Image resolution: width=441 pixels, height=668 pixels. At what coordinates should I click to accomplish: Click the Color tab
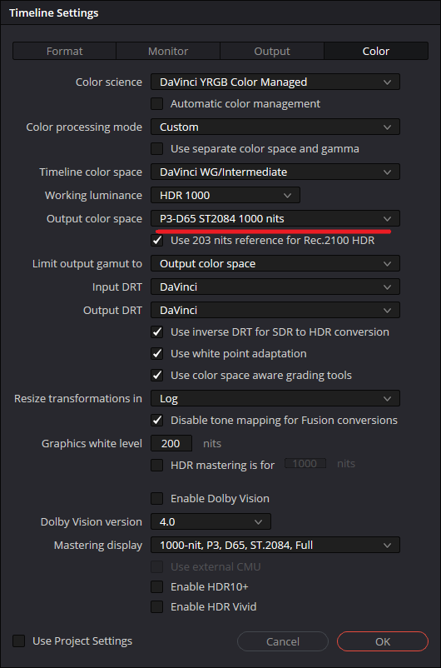[376, 51]
